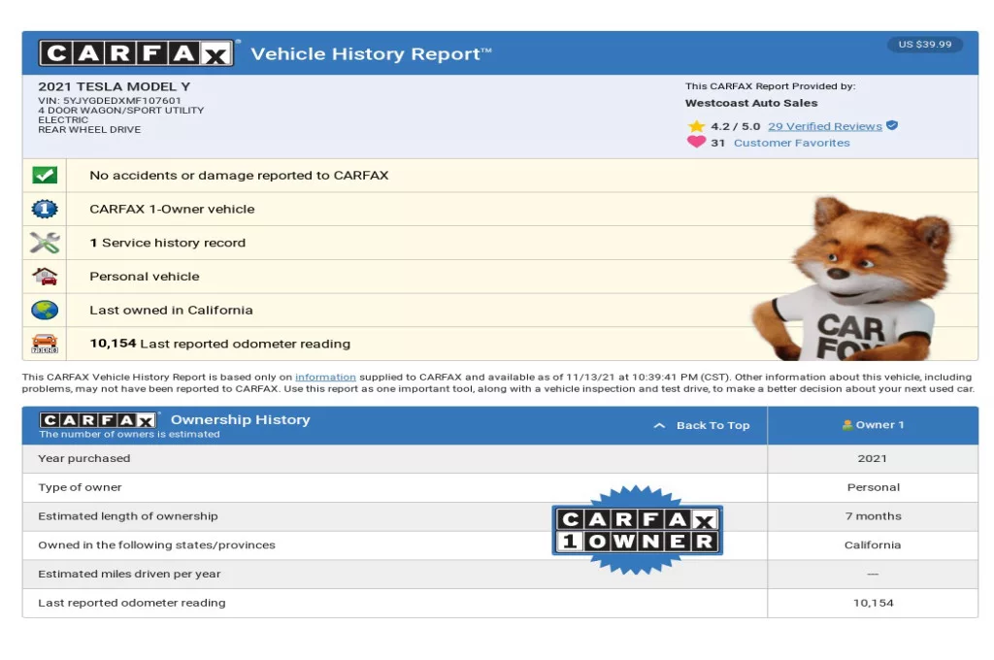Click the service history wrench icon
The image size is (994, 660).
(x=45, y=243)
